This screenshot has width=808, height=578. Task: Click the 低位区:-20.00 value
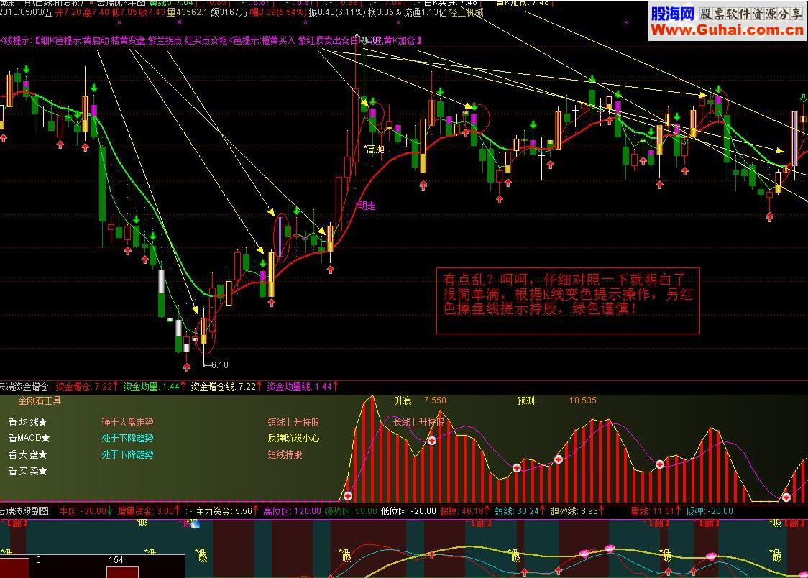pos(408,511)
